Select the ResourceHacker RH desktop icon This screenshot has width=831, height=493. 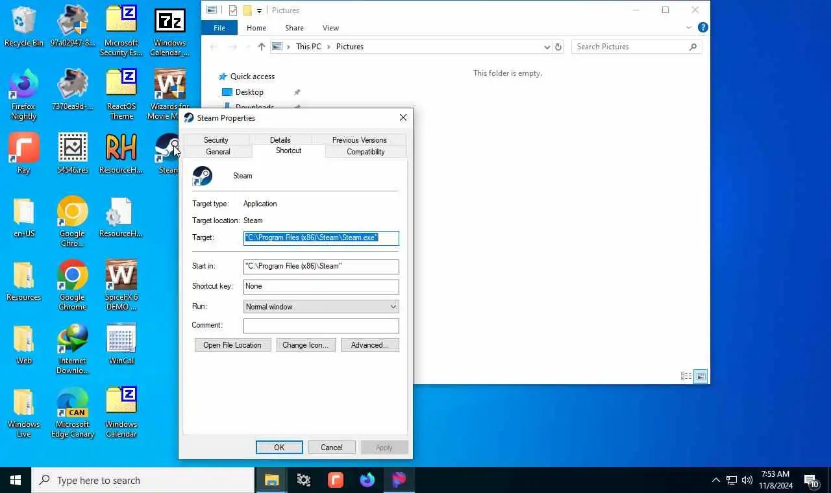pyautogui.click(x=121, y=153)
